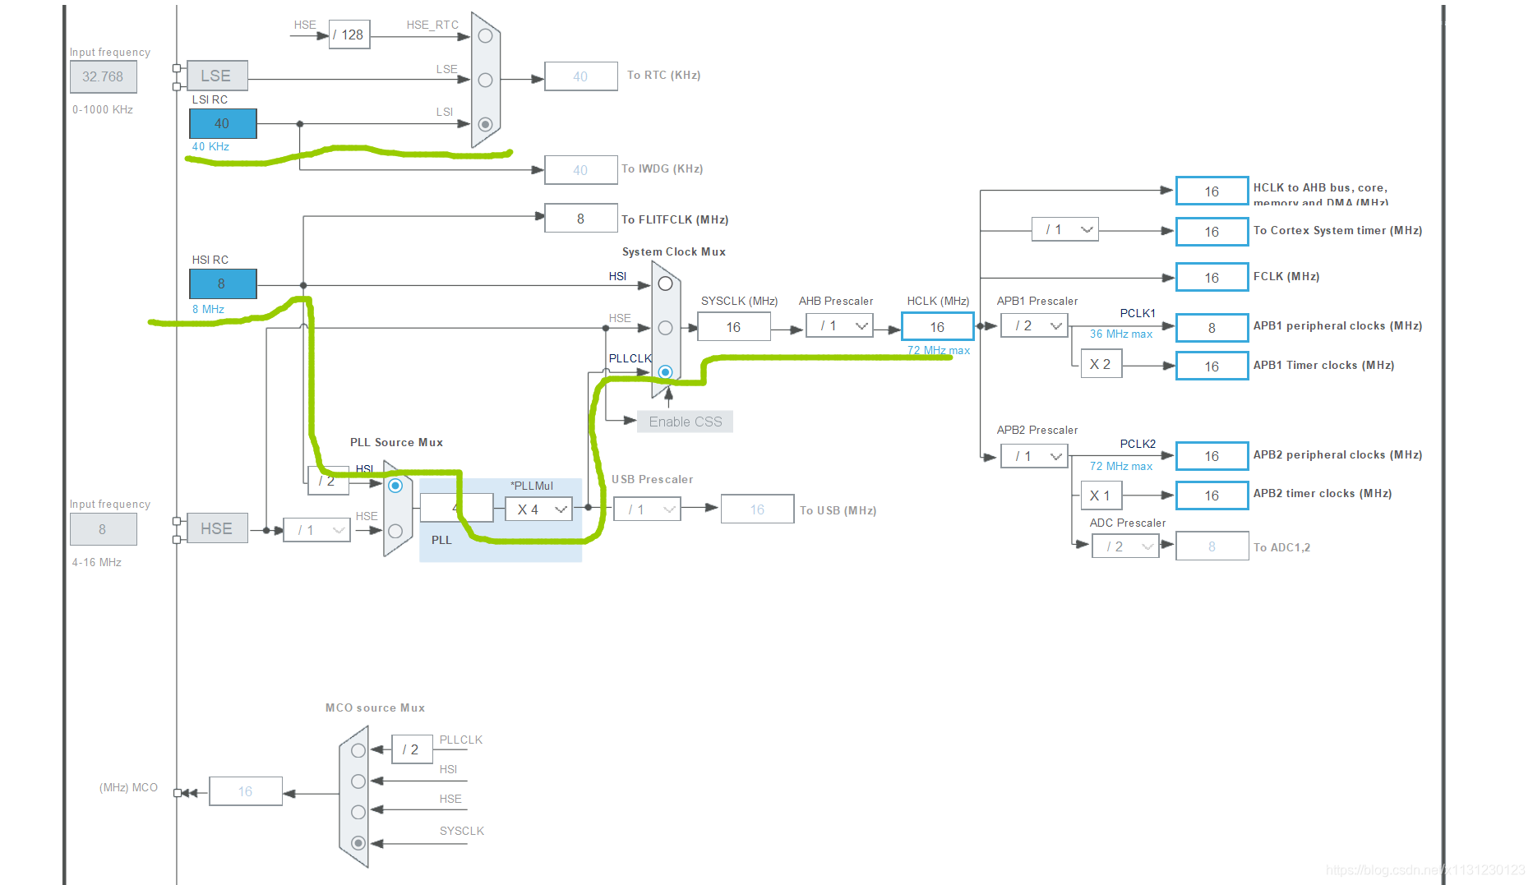Select PLLCLK radio in MCO source Mux

click(x=358, y=750)
